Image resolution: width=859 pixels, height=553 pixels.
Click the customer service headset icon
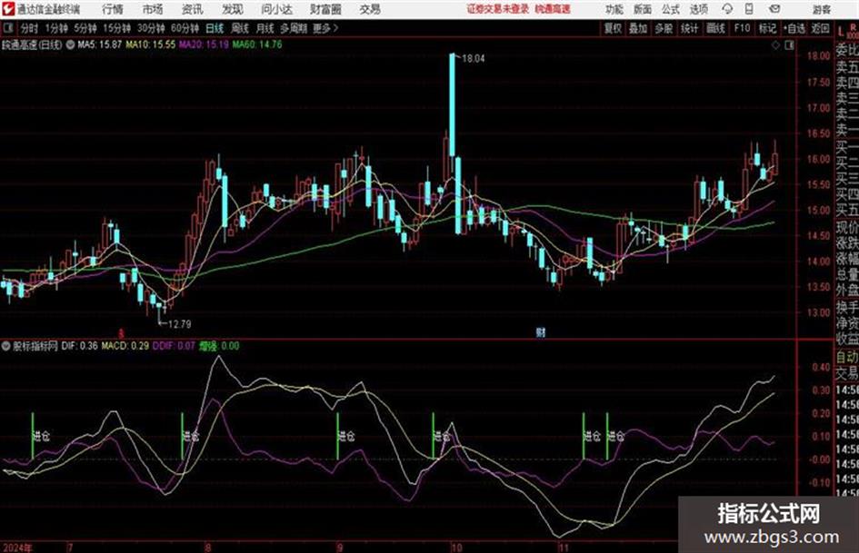coord(727,9)
